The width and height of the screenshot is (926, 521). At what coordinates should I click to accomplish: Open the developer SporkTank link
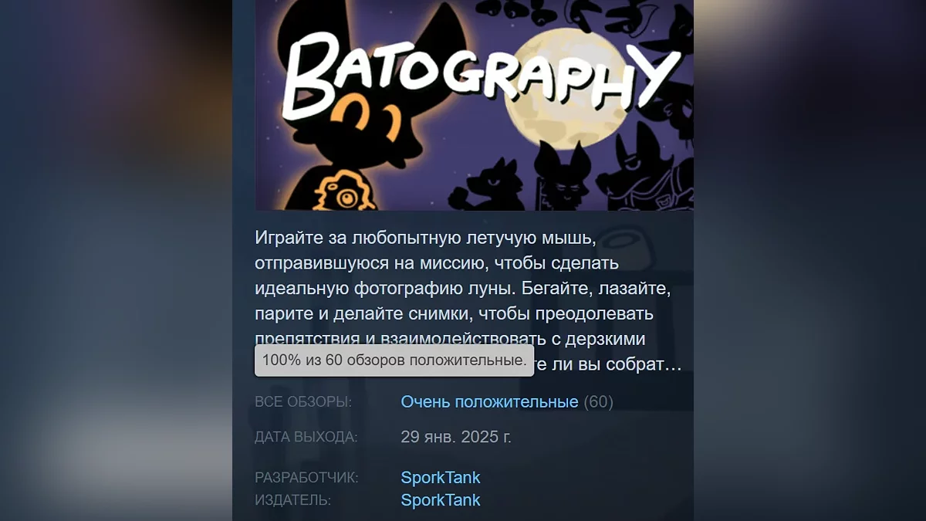441,477
